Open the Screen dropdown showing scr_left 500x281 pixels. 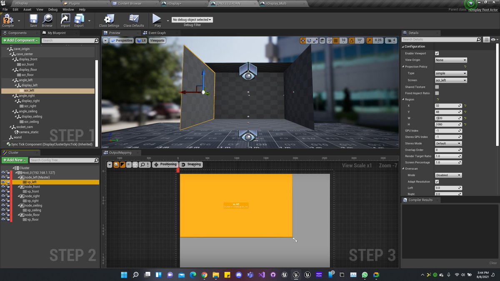451,80
